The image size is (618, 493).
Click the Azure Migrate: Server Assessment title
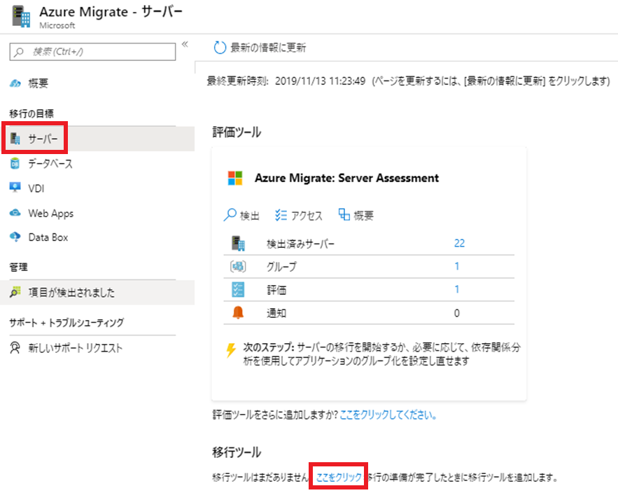coord(346,178)
